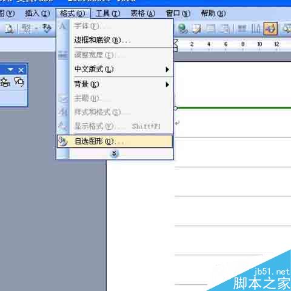Open the 表格(A) menu
The image size is (291, 291).
pos(143,13)
